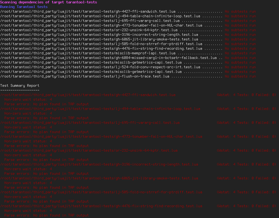Click white lj-494-table-chain-infinite-loop.test.lua run line
This screenshot has height=218, width=279.
pos(111,16)
